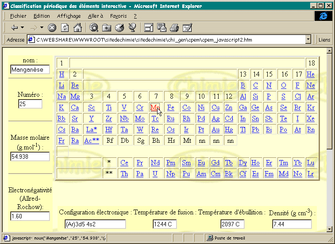Click the Densité field 7.44

point(292,224)
